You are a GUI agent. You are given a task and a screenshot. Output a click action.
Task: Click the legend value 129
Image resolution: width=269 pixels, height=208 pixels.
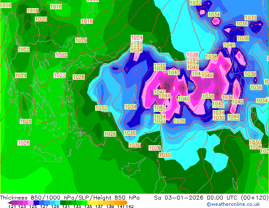coord(55,206)
